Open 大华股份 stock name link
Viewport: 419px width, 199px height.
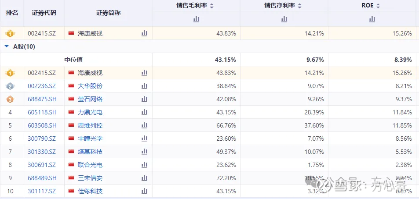[90, 86]
